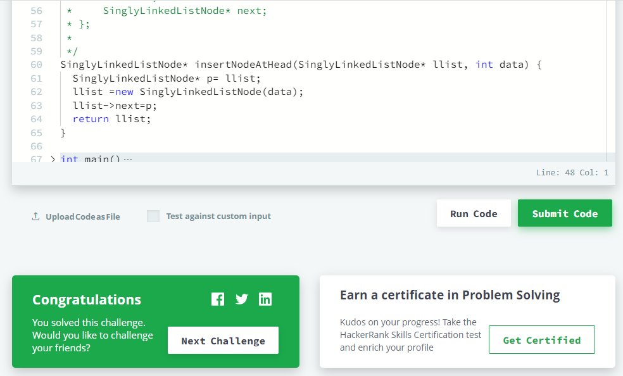Click line number 62 in gutter
This screenshot has width=623, height=376.
pyautogui.click(x=36, y=92)
